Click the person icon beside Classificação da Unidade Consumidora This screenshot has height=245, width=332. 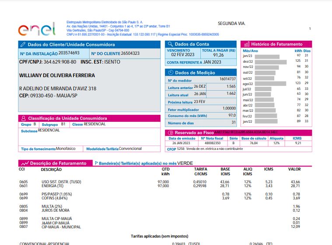point(24,118)
